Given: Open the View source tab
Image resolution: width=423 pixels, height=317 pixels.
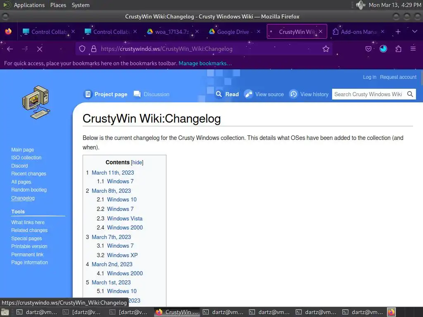Looking at the screenshot, I should pos(264,94).
